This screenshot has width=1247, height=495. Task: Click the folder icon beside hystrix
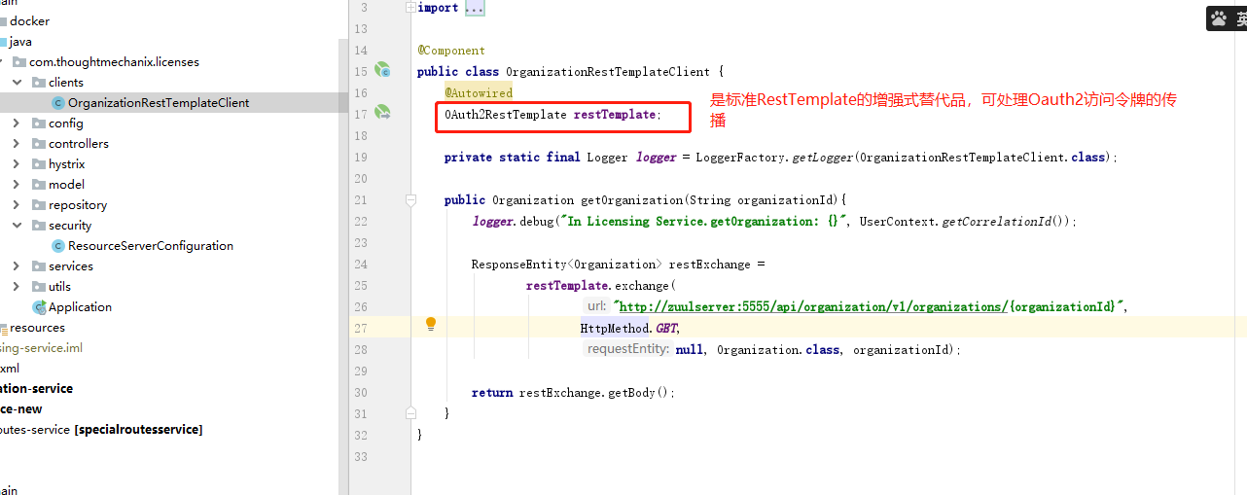pos(39,164)
